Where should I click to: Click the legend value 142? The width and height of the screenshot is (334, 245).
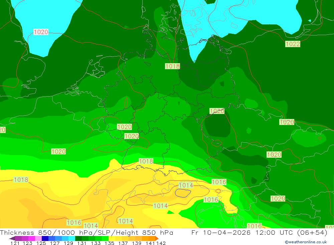[x=161, y=243]
